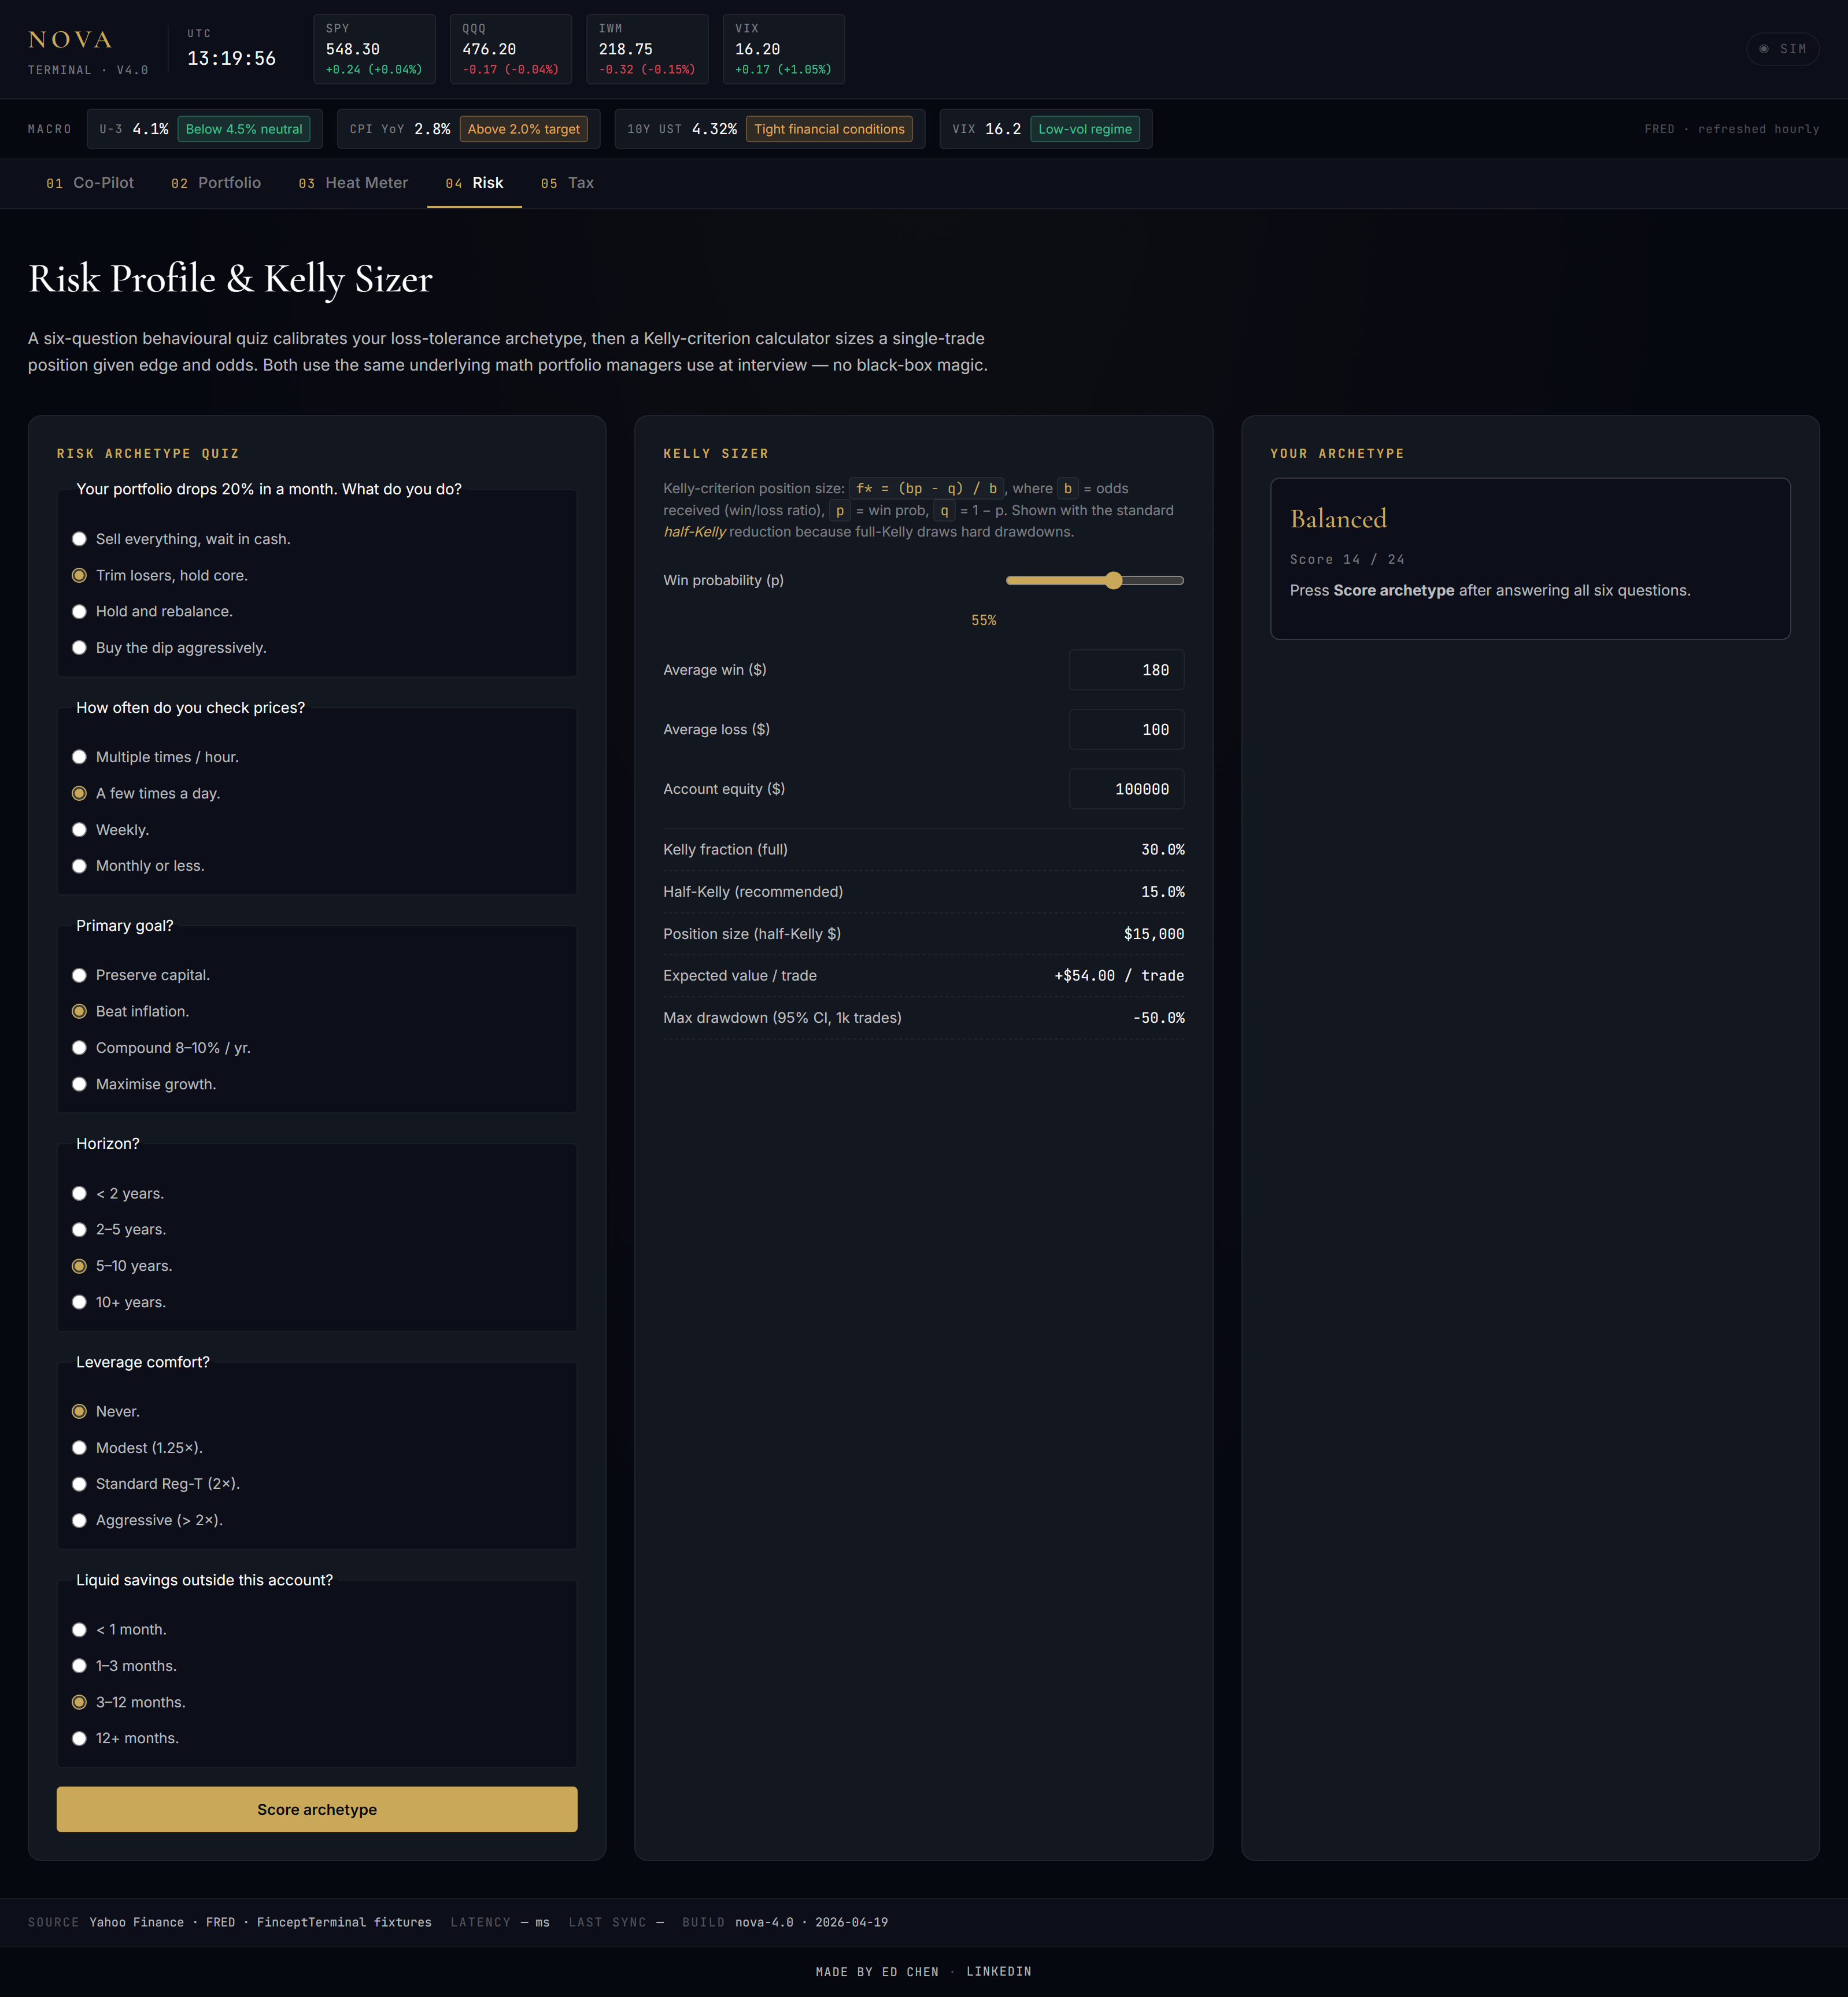Click position size value '$15,000'
Screen dimensions: 1848x1997
point(1153,934)
